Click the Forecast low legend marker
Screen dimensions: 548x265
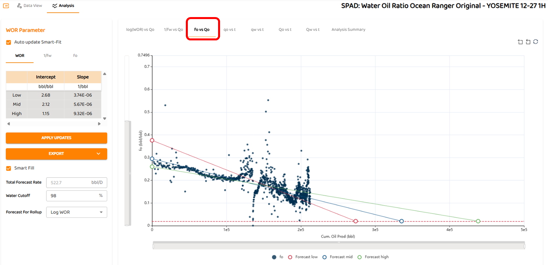(x=290, y=257)
